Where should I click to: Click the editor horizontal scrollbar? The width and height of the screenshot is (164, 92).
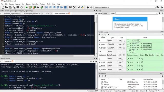pyautogui.click(x=48, y=56)
